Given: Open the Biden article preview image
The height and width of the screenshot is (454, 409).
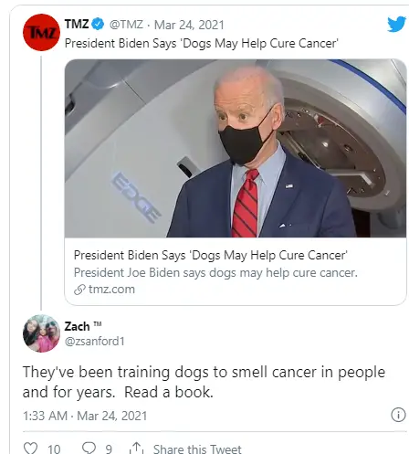Looking at the screenshot, I should point(236,148).
